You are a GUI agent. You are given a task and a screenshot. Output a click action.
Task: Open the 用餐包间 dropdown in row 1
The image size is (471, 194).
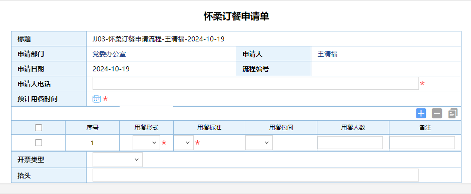pos(259,143)
